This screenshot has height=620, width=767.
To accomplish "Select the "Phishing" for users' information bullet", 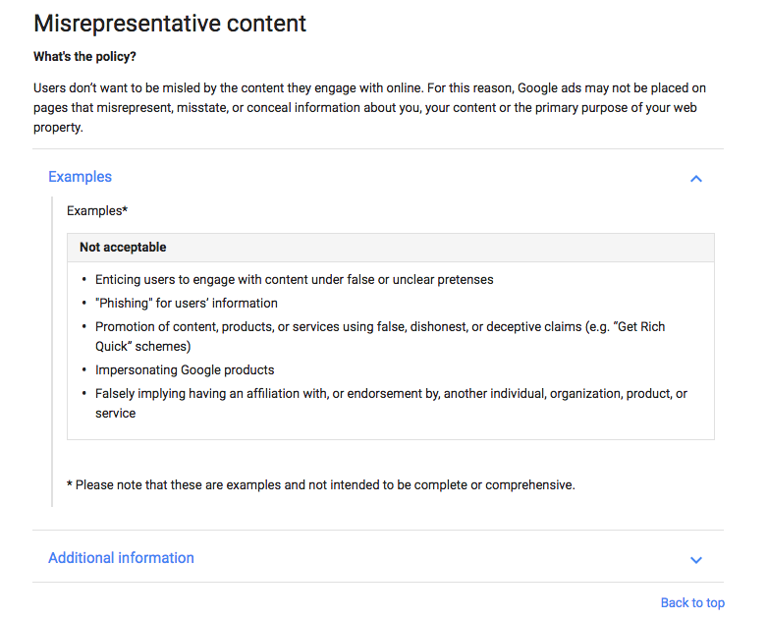I will [x=187, y=303].
